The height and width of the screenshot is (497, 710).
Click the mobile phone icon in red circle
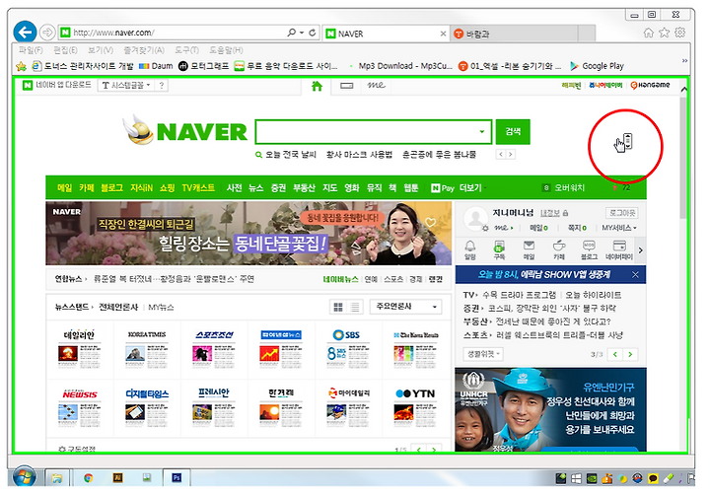[x=627, y=141]
